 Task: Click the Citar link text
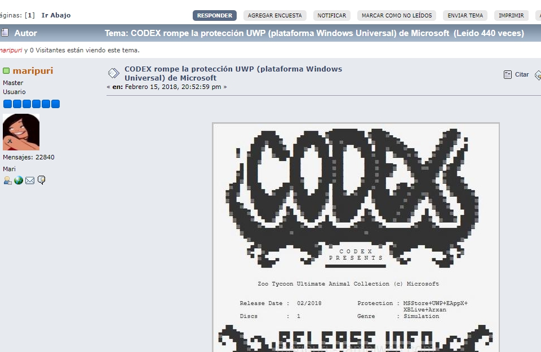(522, 74)
